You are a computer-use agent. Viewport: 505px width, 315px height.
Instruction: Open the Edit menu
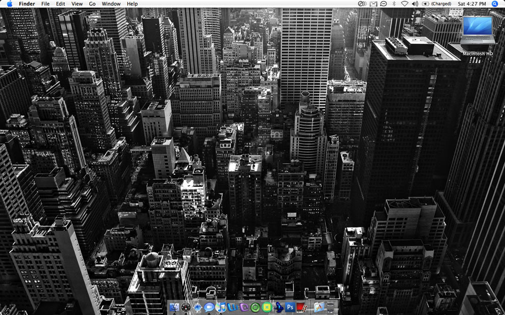click(x=61, y=4)
